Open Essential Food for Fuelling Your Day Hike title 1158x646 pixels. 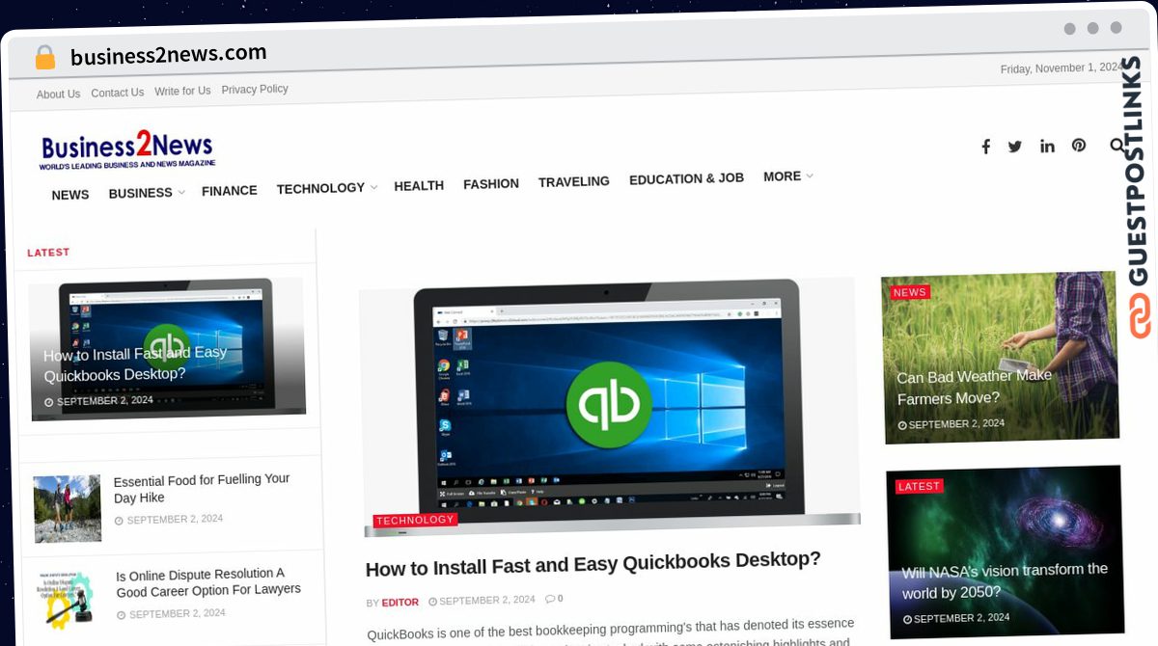(202, 489)
